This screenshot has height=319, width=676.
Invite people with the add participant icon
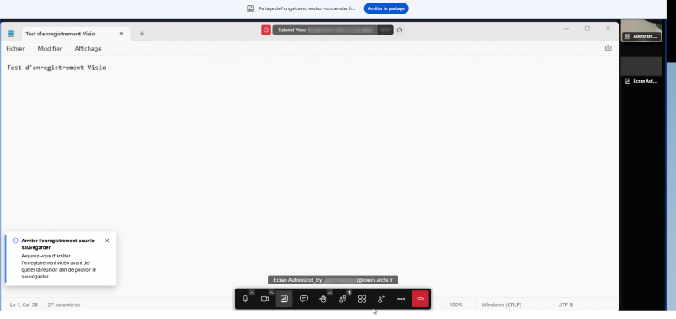[x=382, y=299]
